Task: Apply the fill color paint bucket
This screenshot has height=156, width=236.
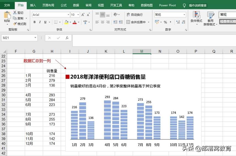Action: coord(66,22)
